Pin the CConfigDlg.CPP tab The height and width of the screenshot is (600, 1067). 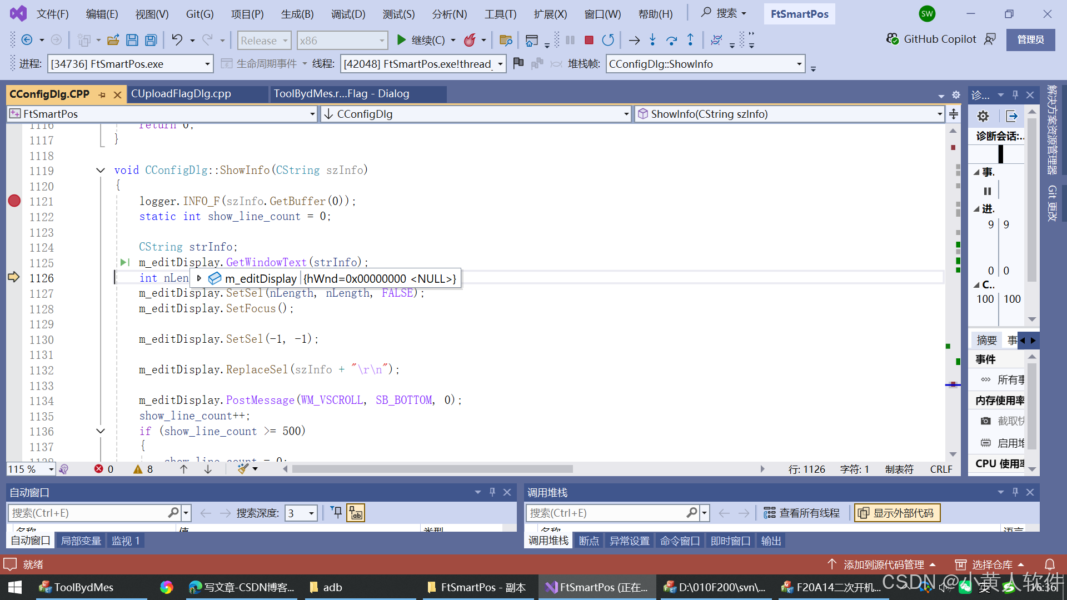pos(102,95)
